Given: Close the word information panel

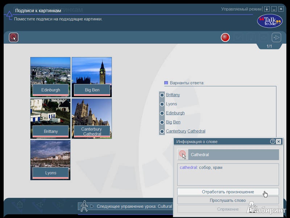Looking at the screenshot, I should coord(278,141).
